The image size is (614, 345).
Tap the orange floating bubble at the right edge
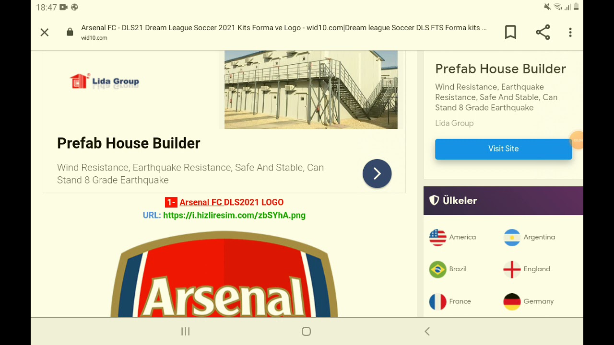click(x=577, y=140)
